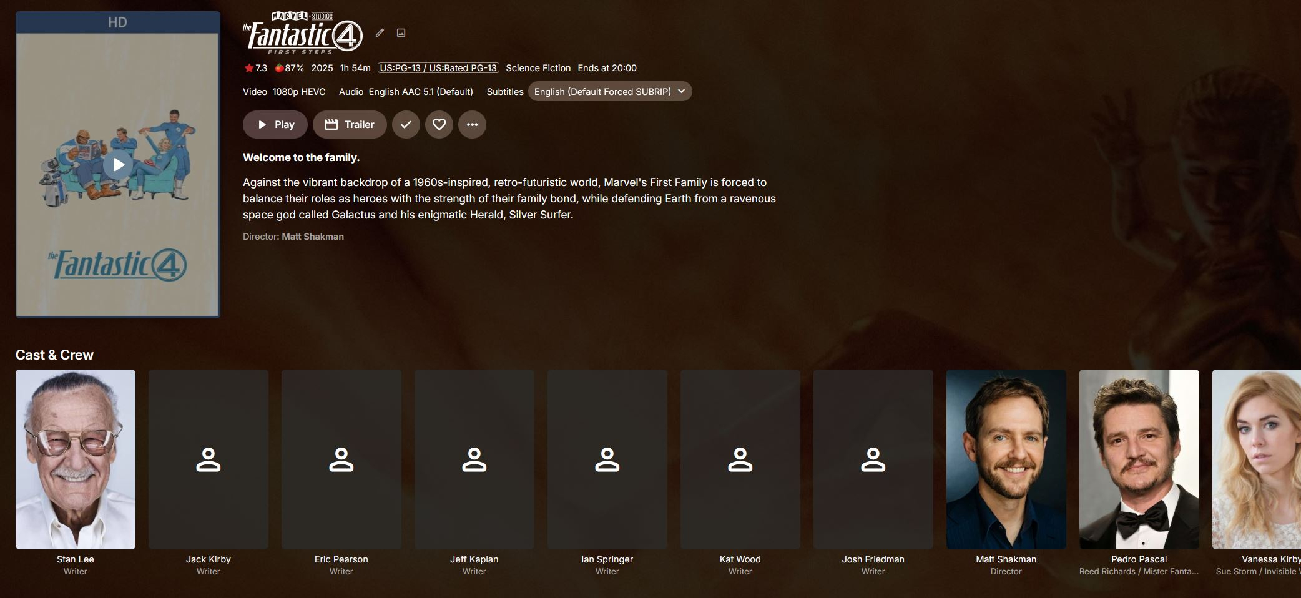Click the Eric Pearson name label
The image size is (1301, 598).
(x=341, y=559)
